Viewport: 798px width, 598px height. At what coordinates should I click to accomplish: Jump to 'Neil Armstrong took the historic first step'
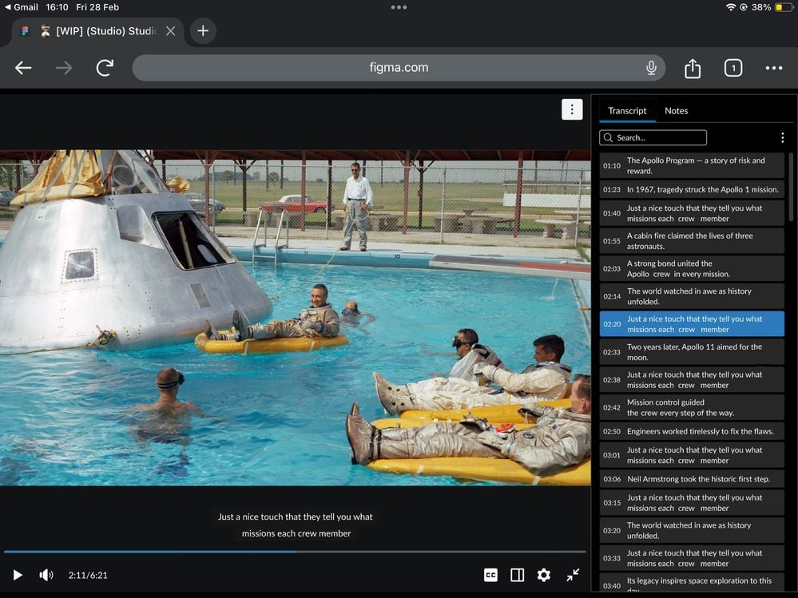click(691, 479)
